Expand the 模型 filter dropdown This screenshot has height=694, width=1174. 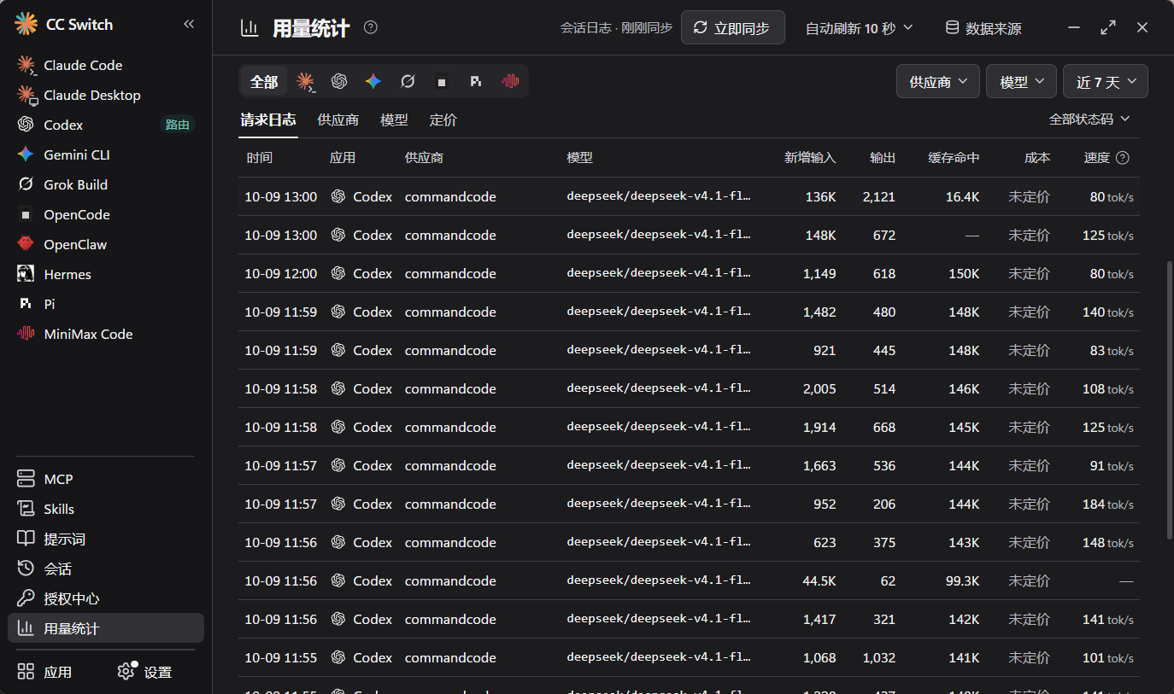pos(1021,82)
